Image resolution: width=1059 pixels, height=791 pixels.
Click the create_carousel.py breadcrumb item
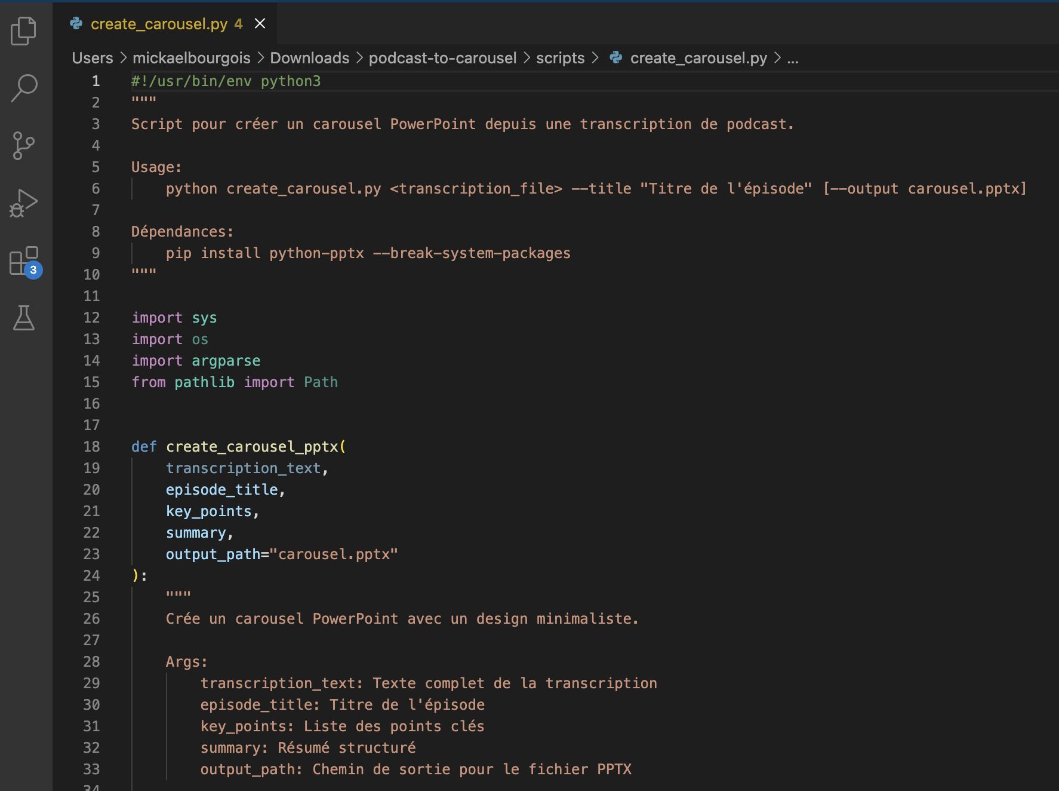coord(698,58)
